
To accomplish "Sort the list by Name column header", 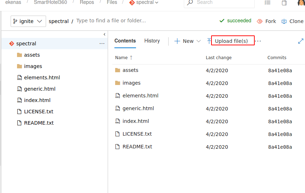I will 122,58.
